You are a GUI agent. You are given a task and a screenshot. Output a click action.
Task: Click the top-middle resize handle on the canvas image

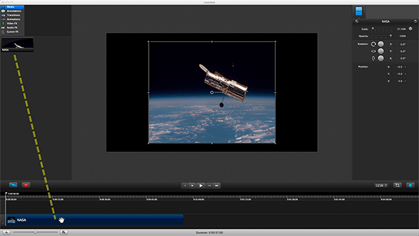point(212,42)
